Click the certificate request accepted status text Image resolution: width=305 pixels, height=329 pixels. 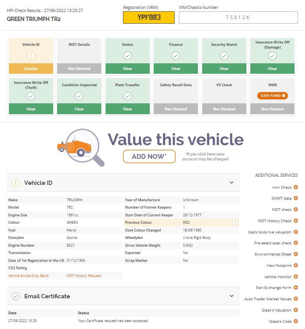113,320
